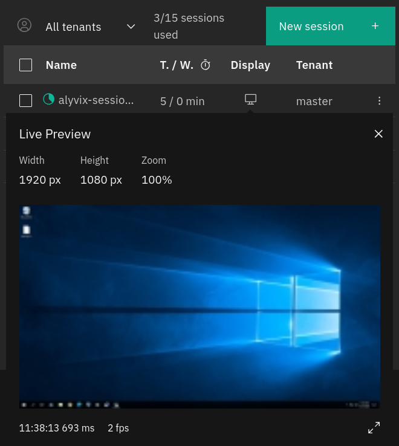Click the 11:38:13 693 ms timestamp
This screenshot has height=446, width=399.
[x=57, y=428]
